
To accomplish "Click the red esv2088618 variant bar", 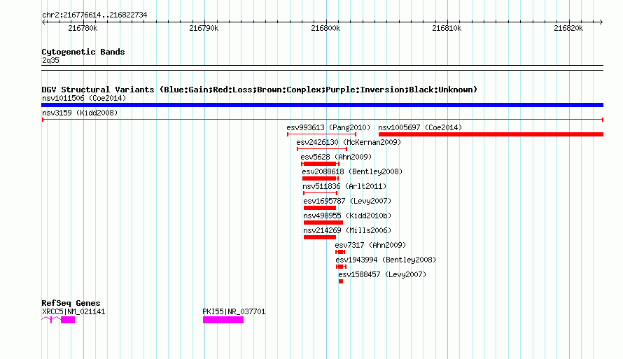I will click(x=320, y=178).
